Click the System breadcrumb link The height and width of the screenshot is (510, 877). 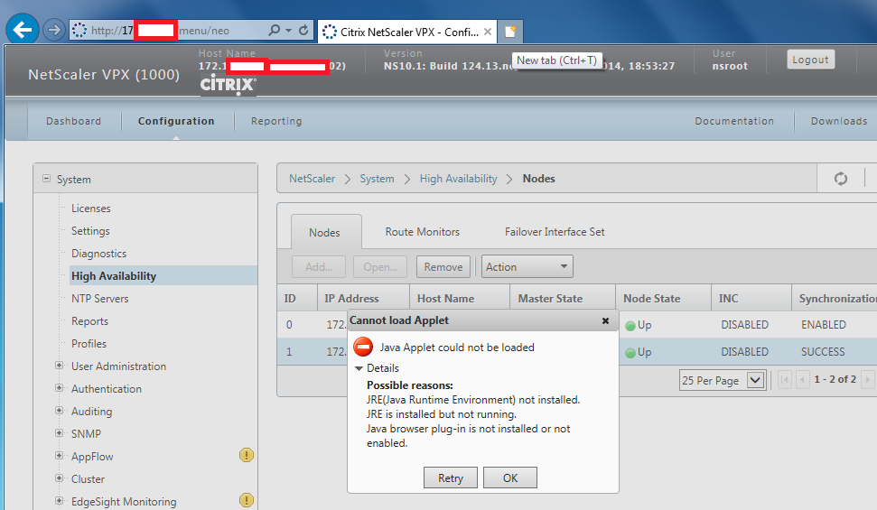point(377,179)
